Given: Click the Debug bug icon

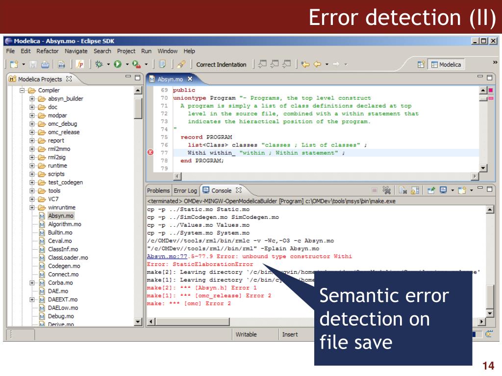Looking at the screenshot, I should click(x=99, y=64).
